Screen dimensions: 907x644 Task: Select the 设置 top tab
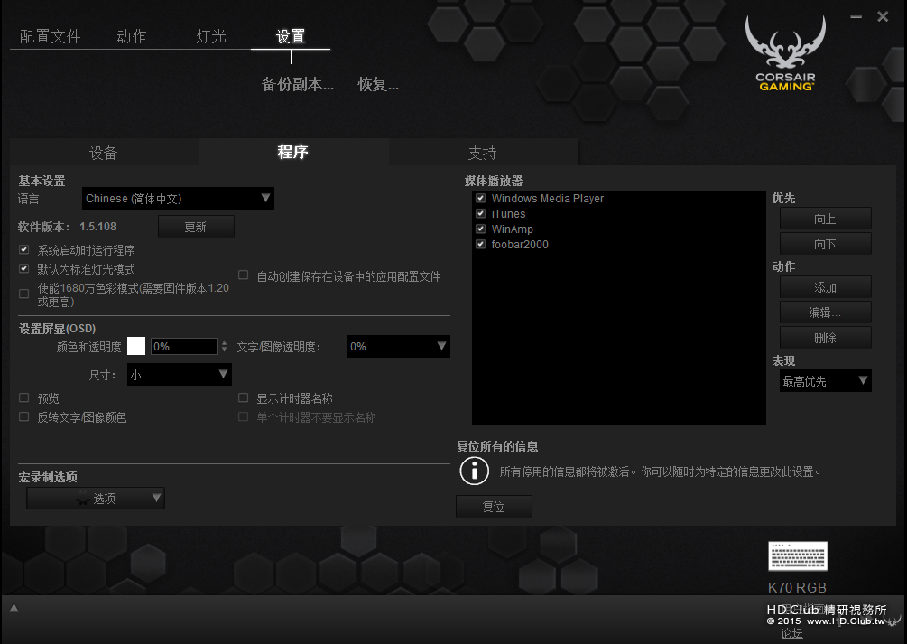point(291,36)
